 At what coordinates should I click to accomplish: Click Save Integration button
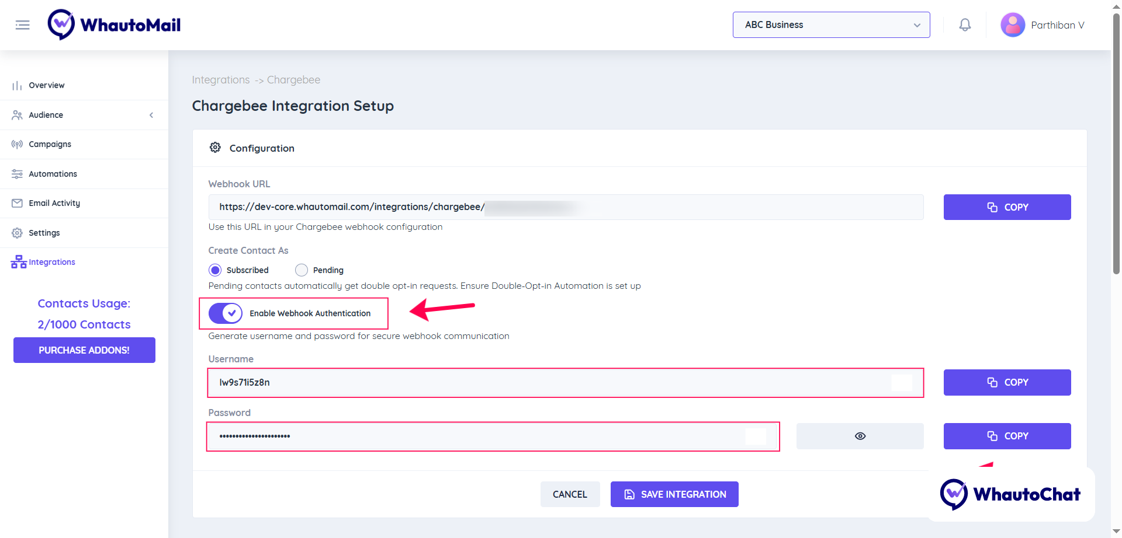point(674,494)
